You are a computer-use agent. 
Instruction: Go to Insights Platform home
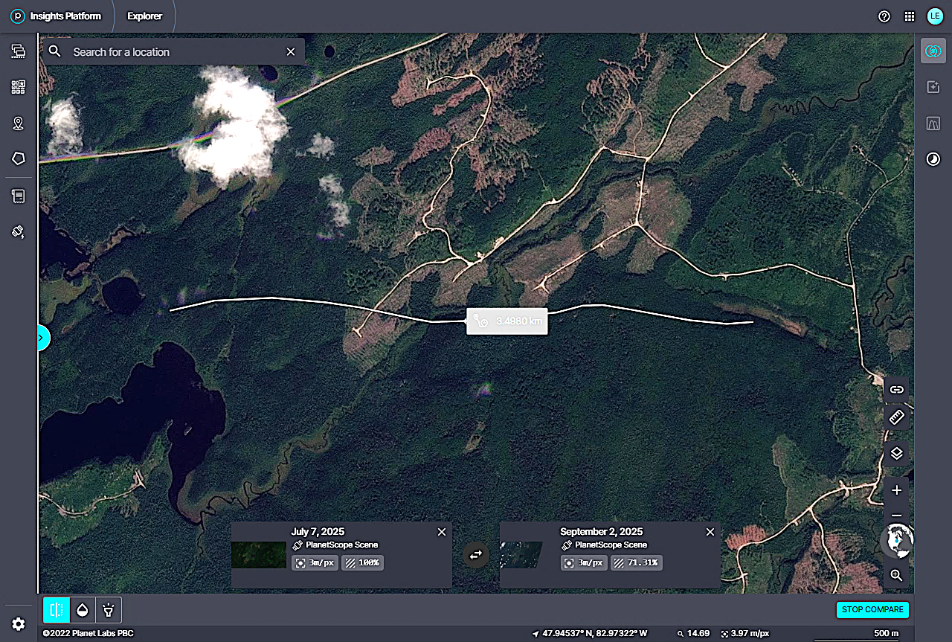coord(56,16)
